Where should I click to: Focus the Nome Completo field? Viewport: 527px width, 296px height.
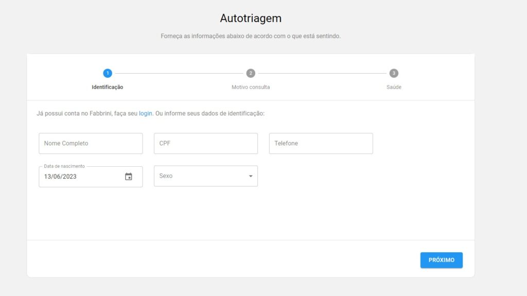pos(91,144)
